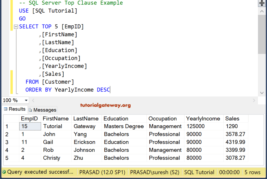Click the Sales column header

(x=232, y=119)
